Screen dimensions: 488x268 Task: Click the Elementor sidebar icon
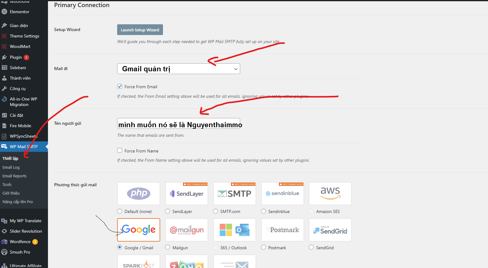click(4, 12)
